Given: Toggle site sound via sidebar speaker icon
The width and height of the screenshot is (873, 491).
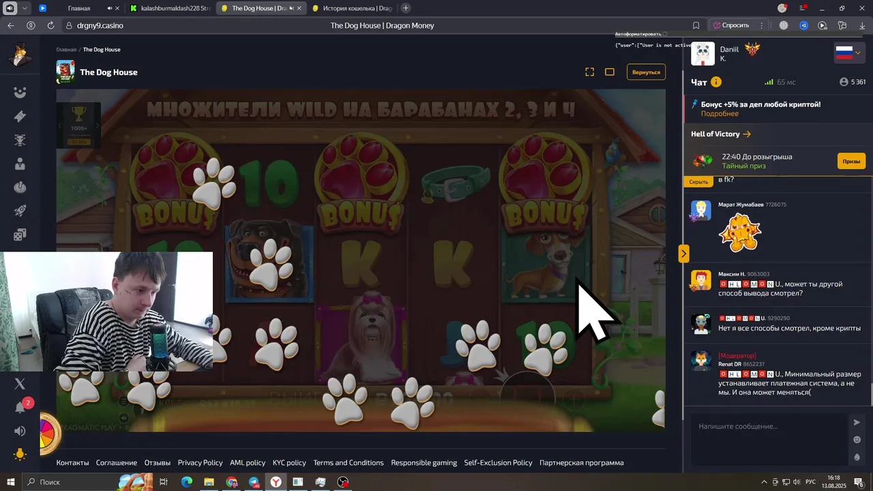Looking at the screenshot, I should [20, 431].
